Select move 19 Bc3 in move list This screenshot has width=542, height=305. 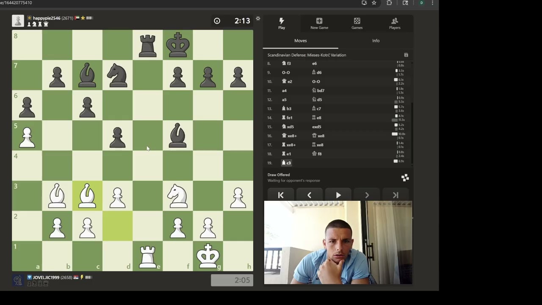click(287, 163)
